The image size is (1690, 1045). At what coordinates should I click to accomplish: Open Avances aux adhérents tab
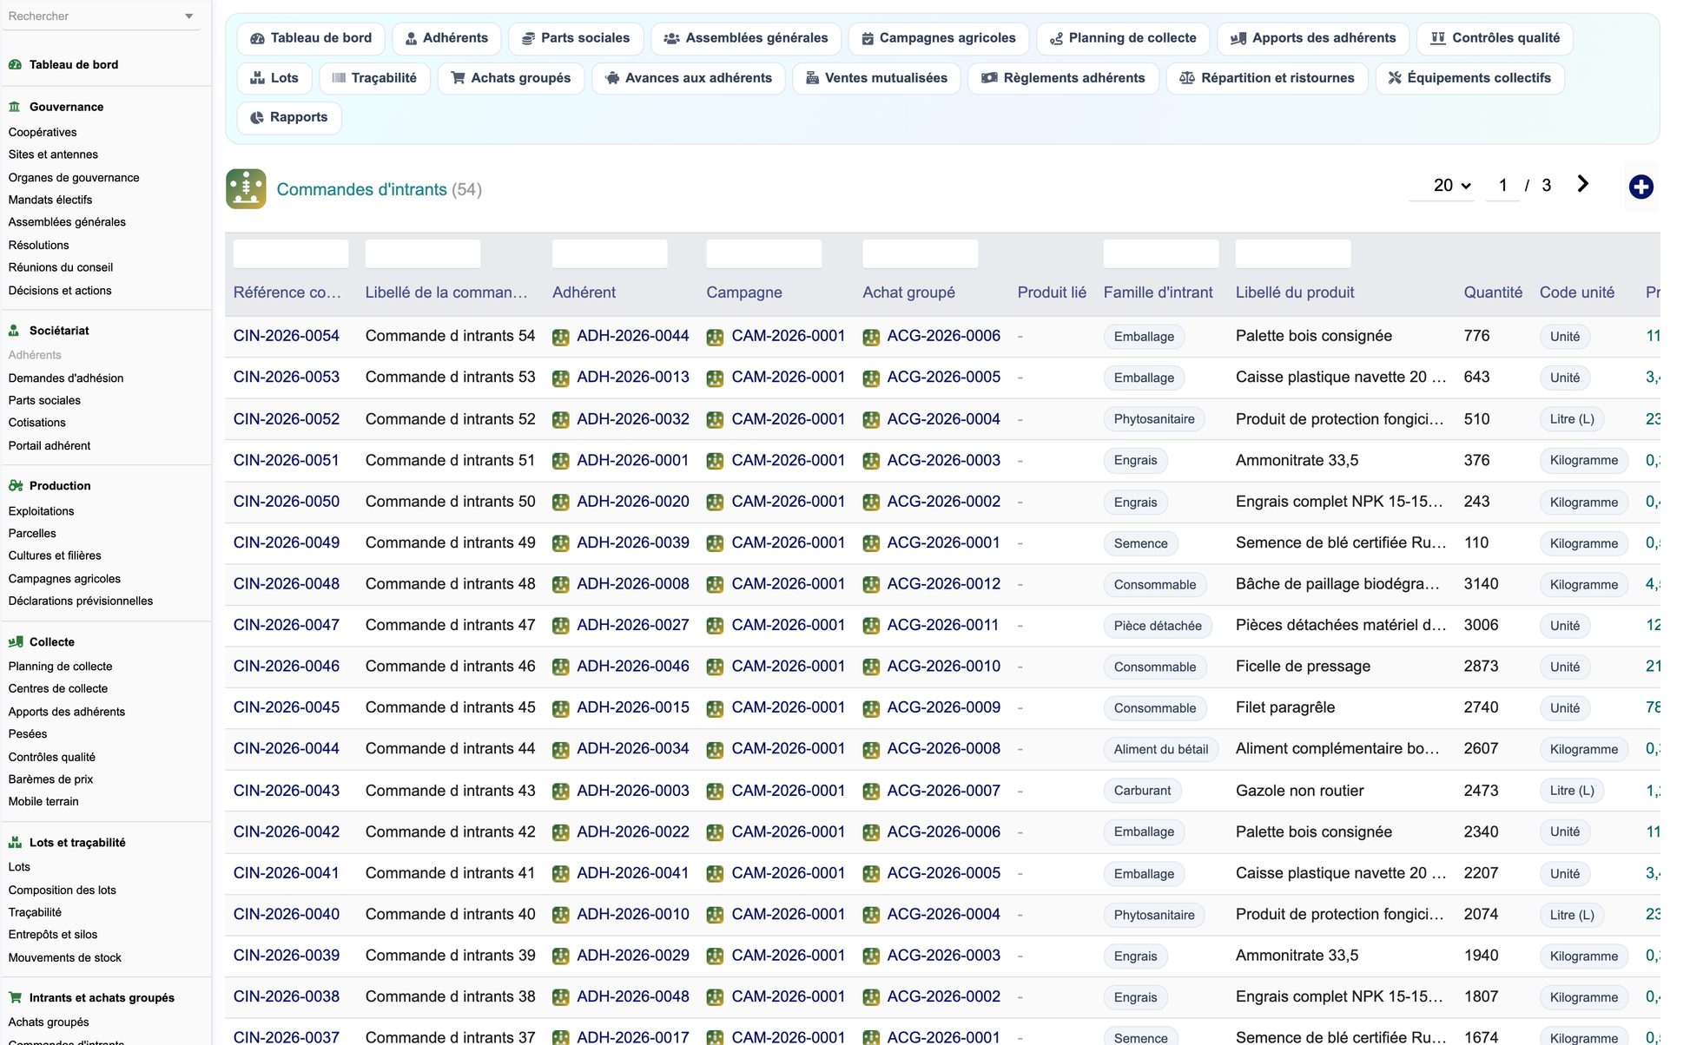(689, 78)
